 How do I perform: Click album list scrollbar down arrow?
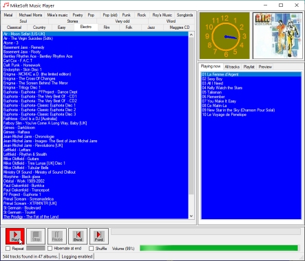191,216
